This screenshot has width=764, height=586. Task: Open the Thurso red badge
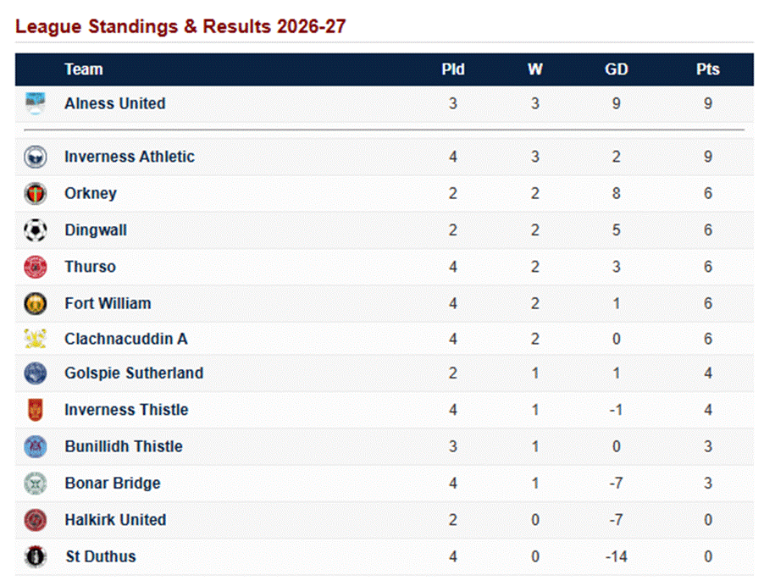[35, 267]
